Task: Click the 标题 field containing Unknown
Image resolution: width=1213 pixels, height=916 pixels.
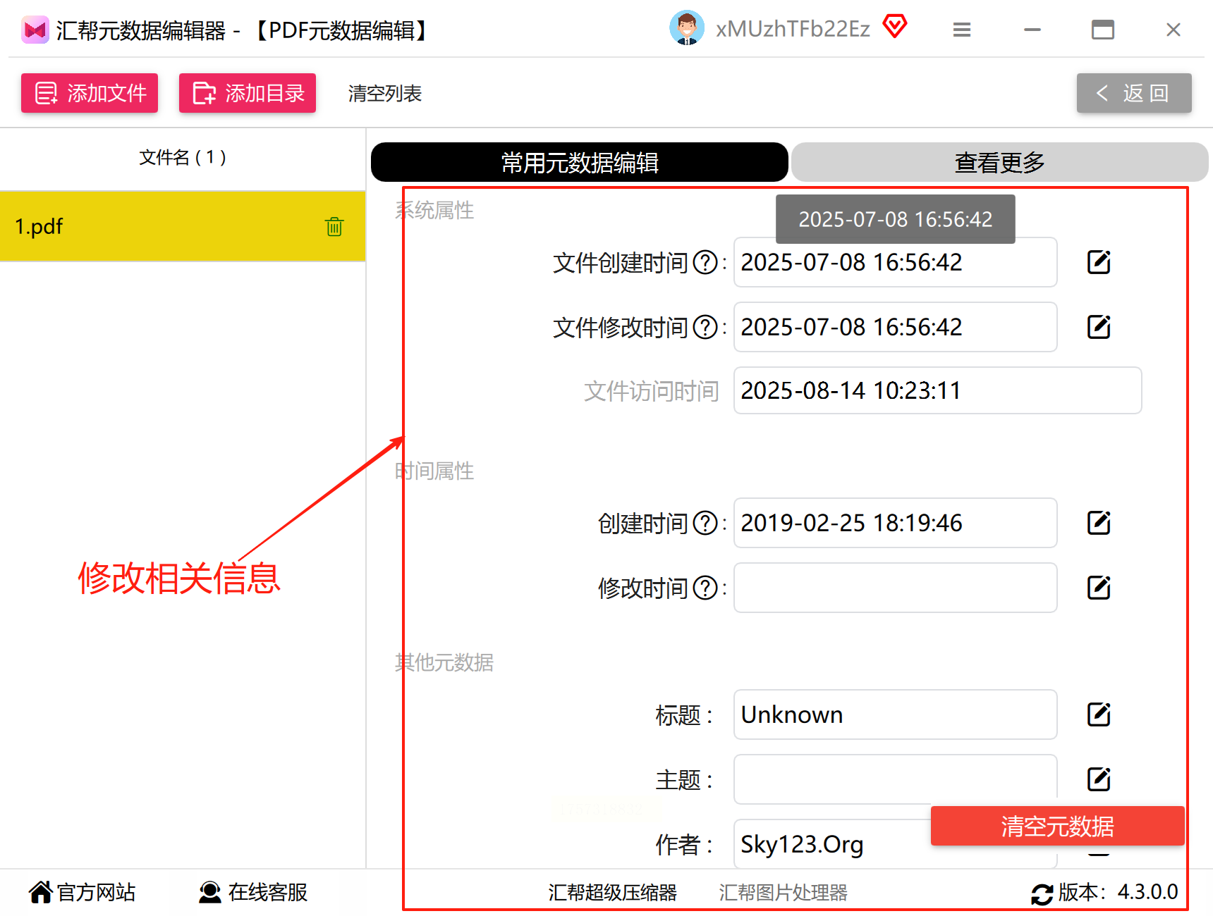Action: [895, 714]
